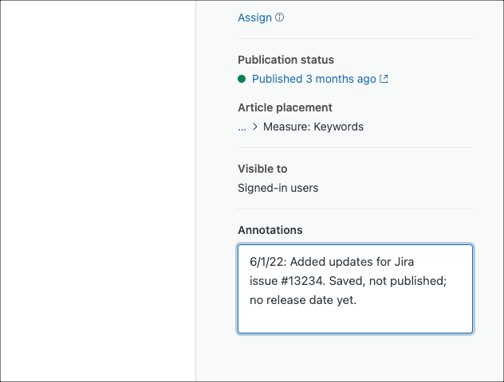Click the 'Publication status' heading
The height and width of the screenshot is (382, 504).
pos(285,60)
